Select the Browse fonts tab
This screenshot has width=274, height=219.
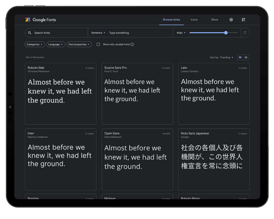[171, 20]
